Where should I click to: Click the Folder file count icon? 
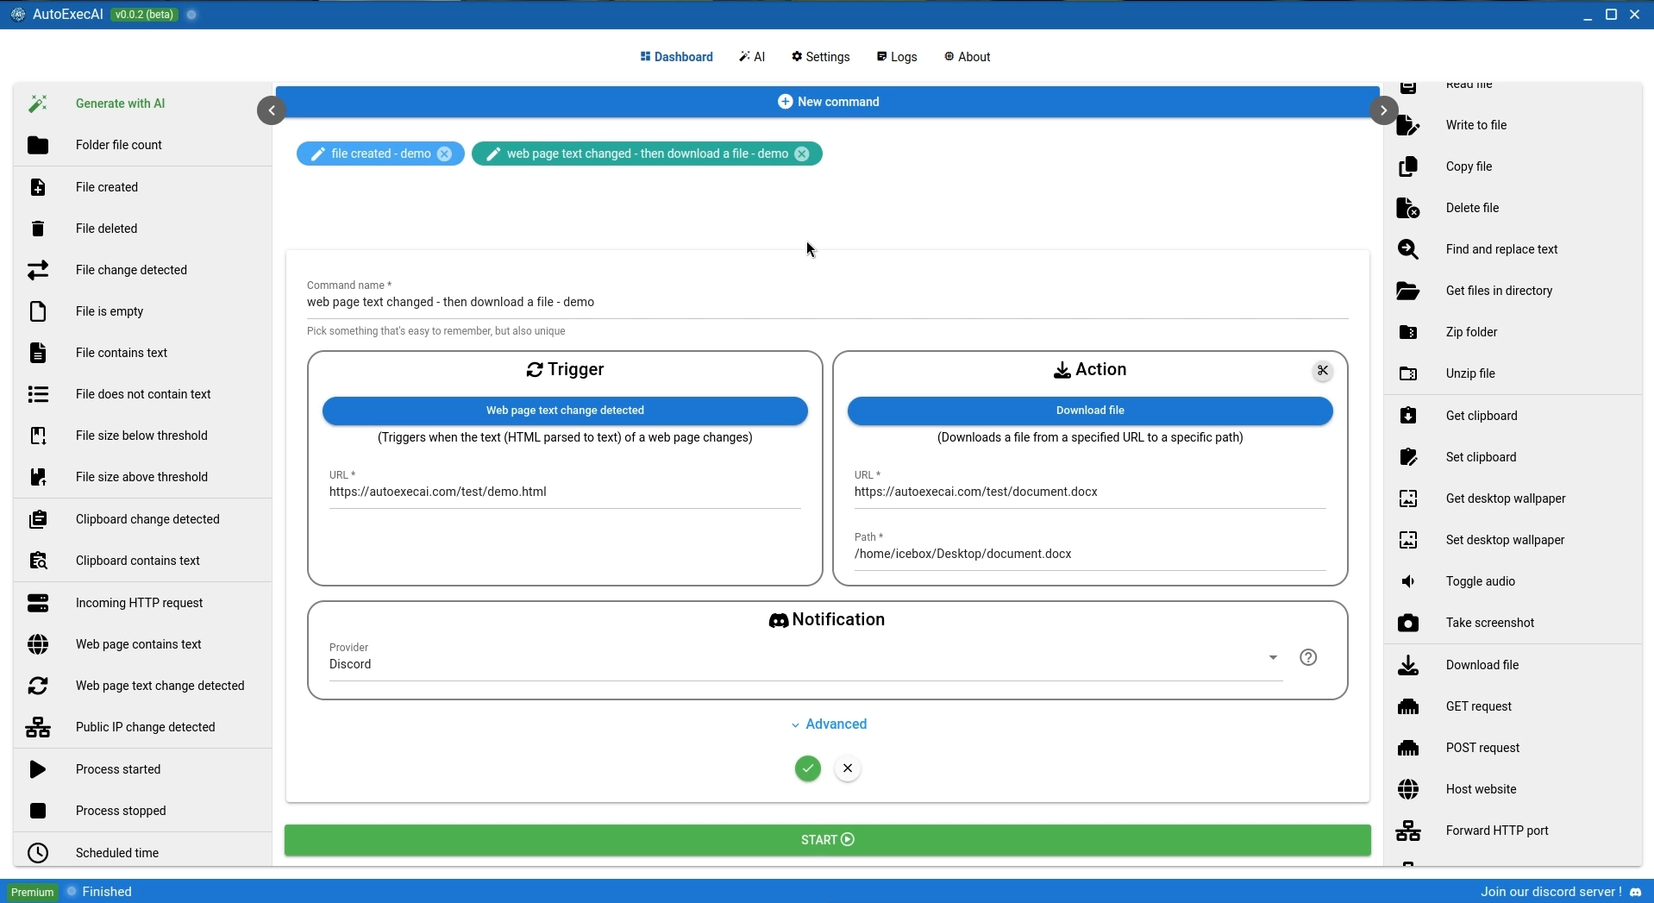[x=38, y=146]
